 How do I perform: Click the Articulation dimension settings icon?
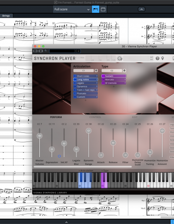(96, 71)
